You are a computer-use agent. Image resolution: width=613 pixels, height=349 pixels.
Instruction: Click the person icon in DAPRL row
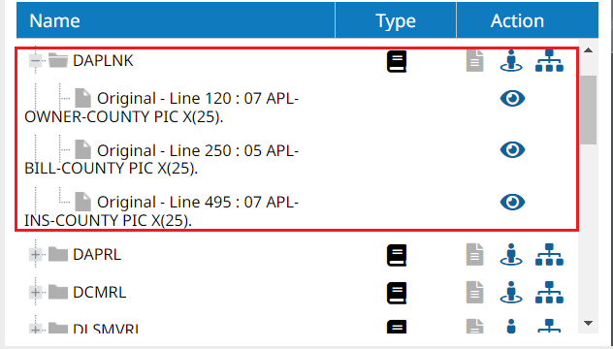(x=511, y=254)
